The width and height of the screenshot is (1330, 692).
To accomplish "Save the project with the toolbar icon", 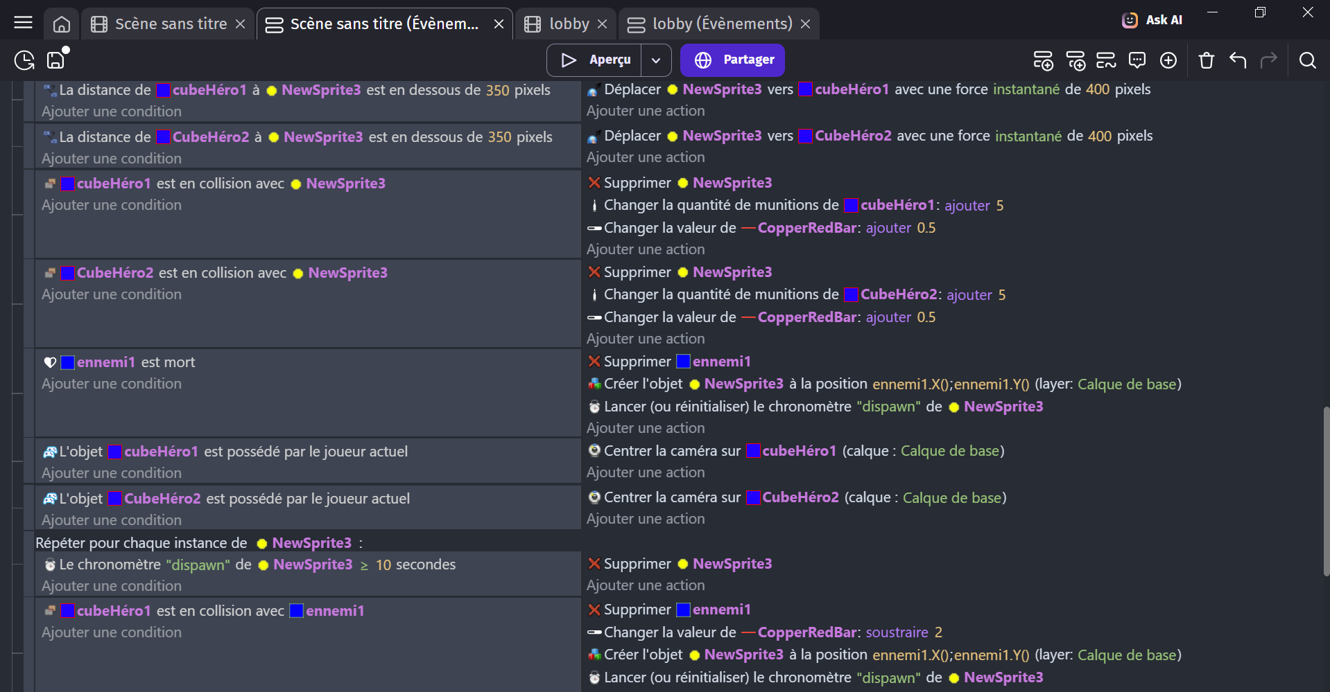I will tap(55, 60).
